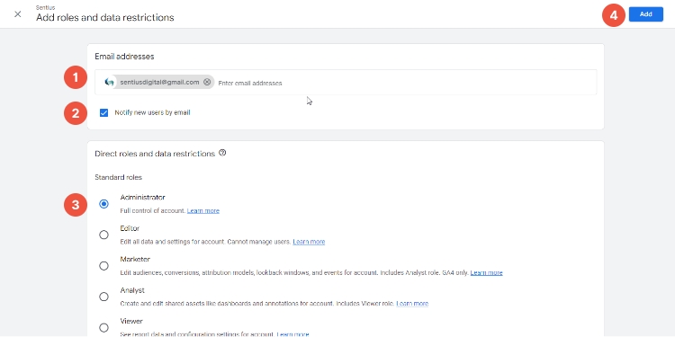Open Learn more link for Administrator role
This screenshot has height=337, width=675.
203,210
